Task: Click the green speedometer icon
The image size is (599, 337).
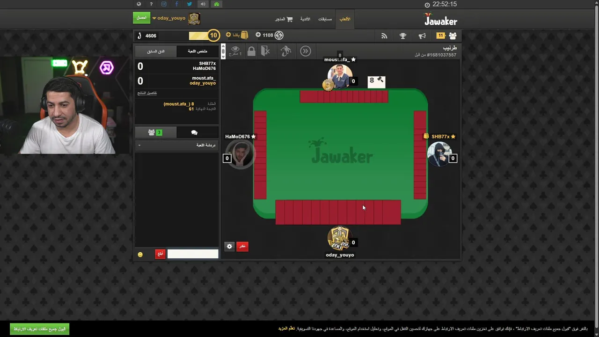Action: [216, 4]
